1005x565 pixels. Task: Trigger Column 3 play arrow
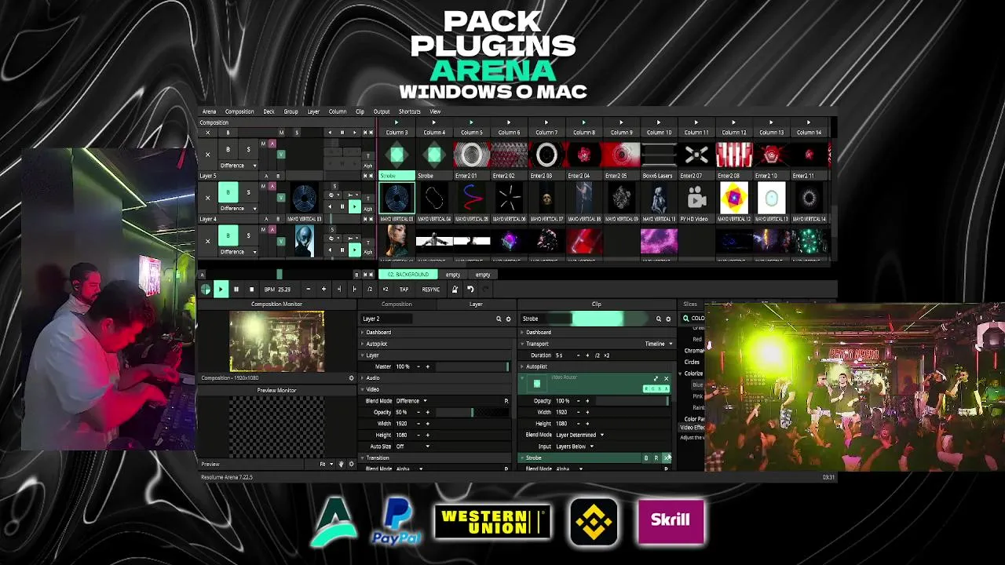pyautogui.click(x=397, y=122)
